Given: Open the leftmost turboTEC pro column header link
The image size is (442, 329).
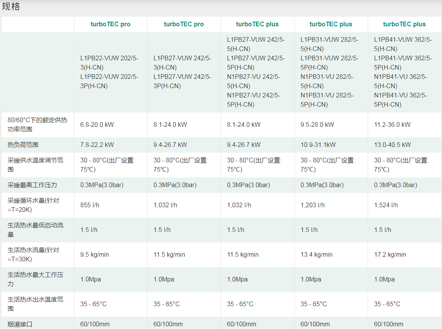Looking at the screenshot, I should click(110, 24).
